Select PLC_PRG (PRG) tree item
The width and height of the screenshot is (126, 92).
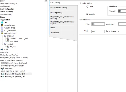9,28
